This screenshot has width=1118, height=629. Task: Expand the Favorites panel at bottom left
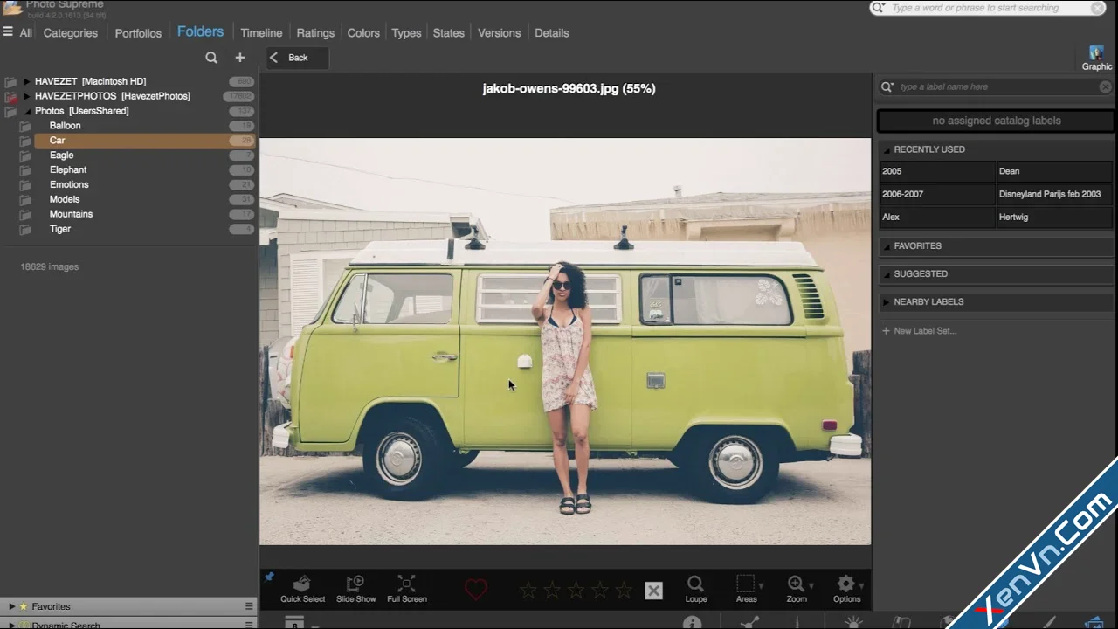(12, 606)
